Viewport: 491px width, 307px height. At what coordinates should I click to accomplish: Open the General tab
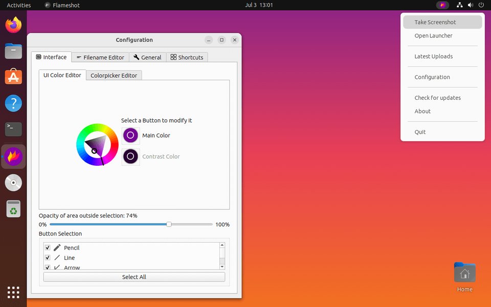(x=147, y=57)
